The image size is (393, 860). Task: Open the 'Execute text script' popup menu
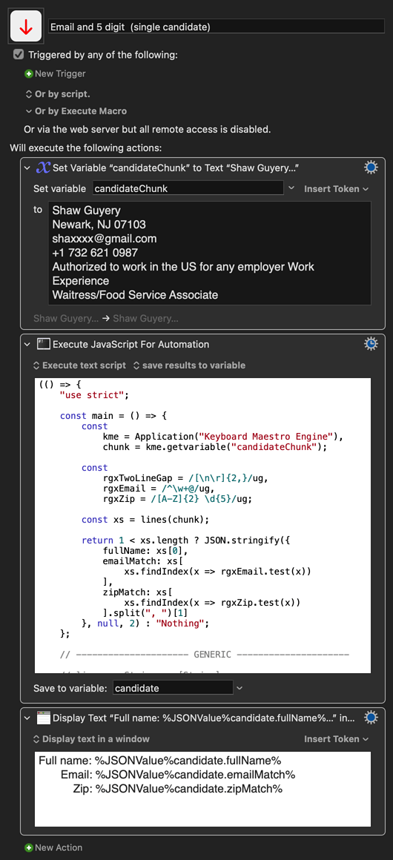pyautogui.click(x=79, y=365)
